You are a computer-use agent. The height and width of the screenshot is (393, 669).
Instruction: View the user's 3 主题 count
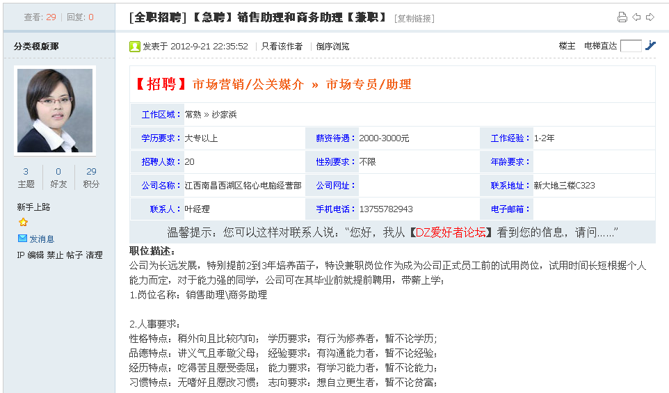click(x=26, y=177)
